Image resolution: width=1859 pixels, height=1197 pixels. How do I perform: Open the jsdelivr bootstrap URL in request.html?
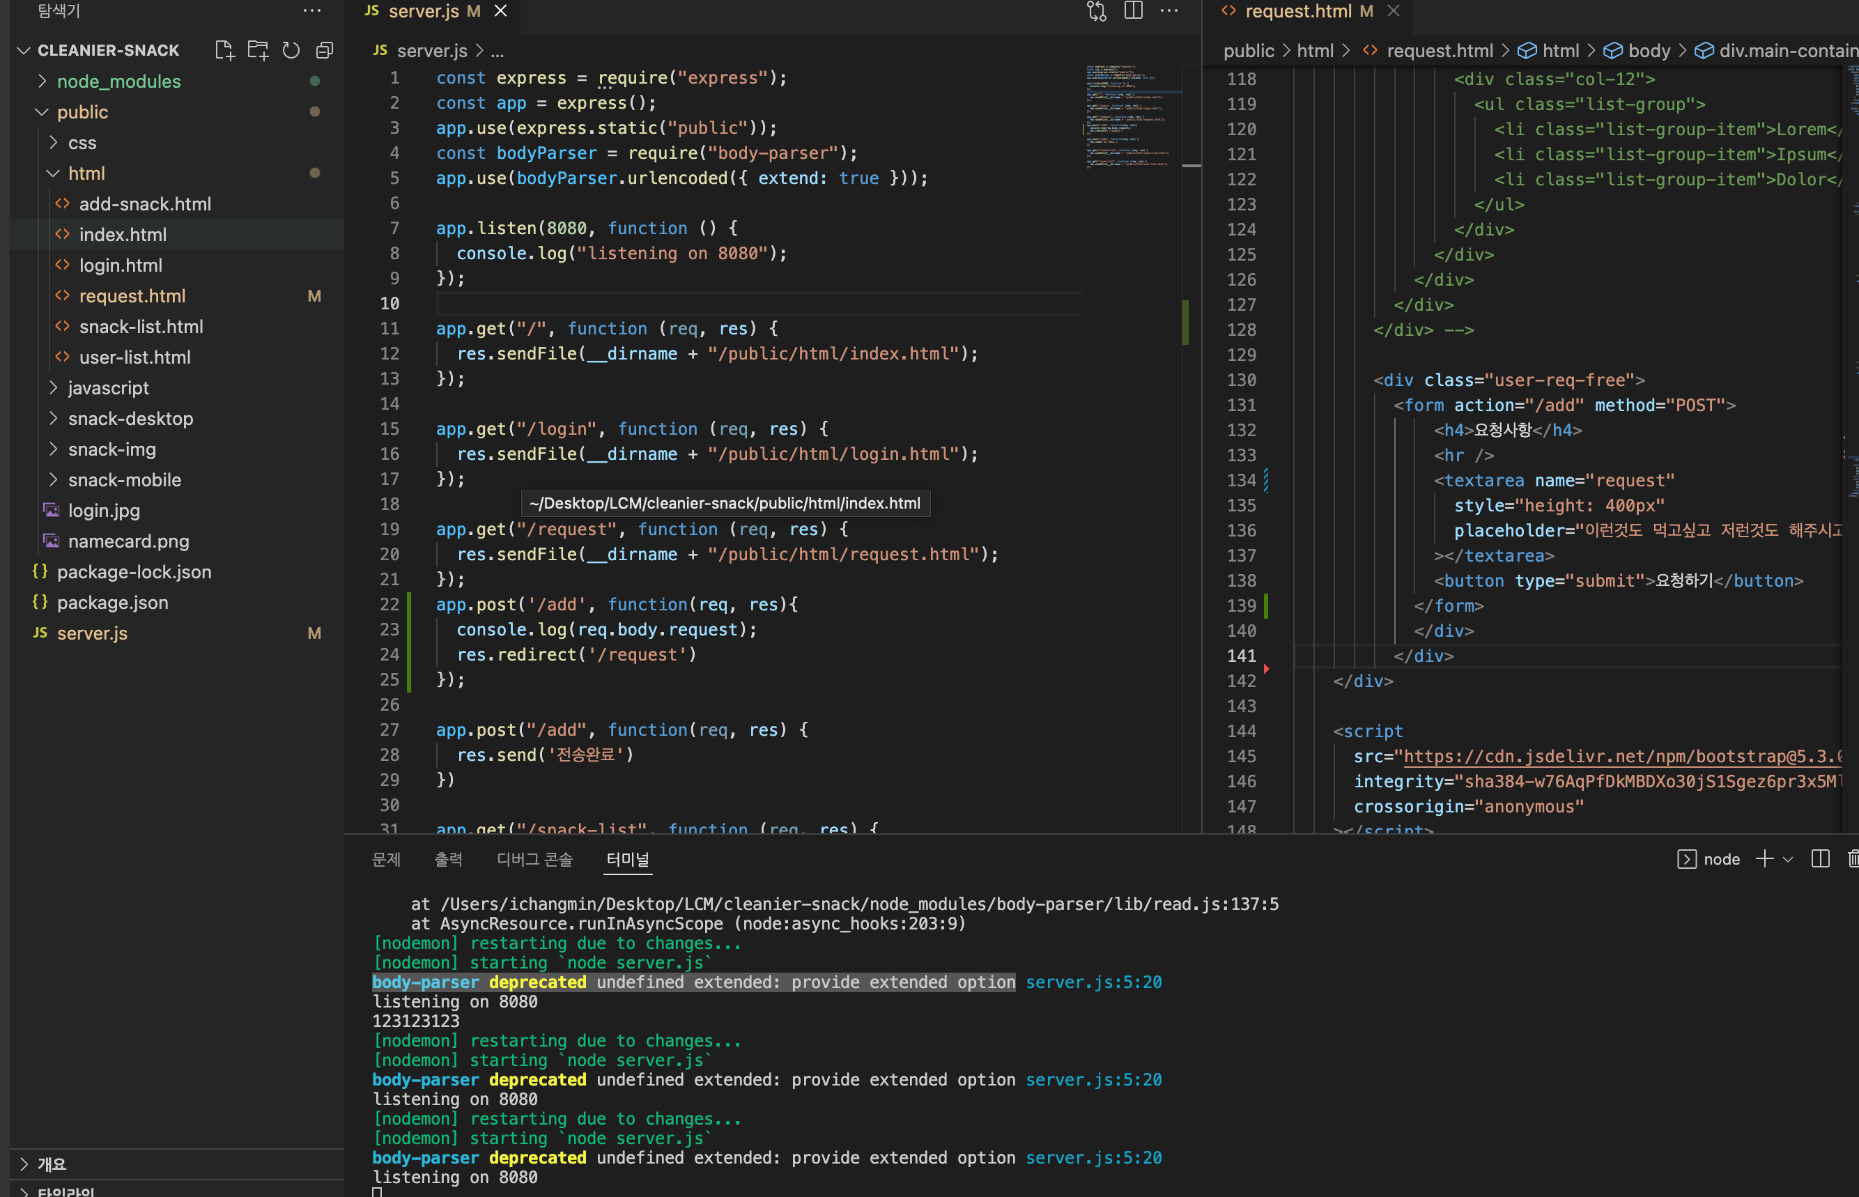point(1622,756)
